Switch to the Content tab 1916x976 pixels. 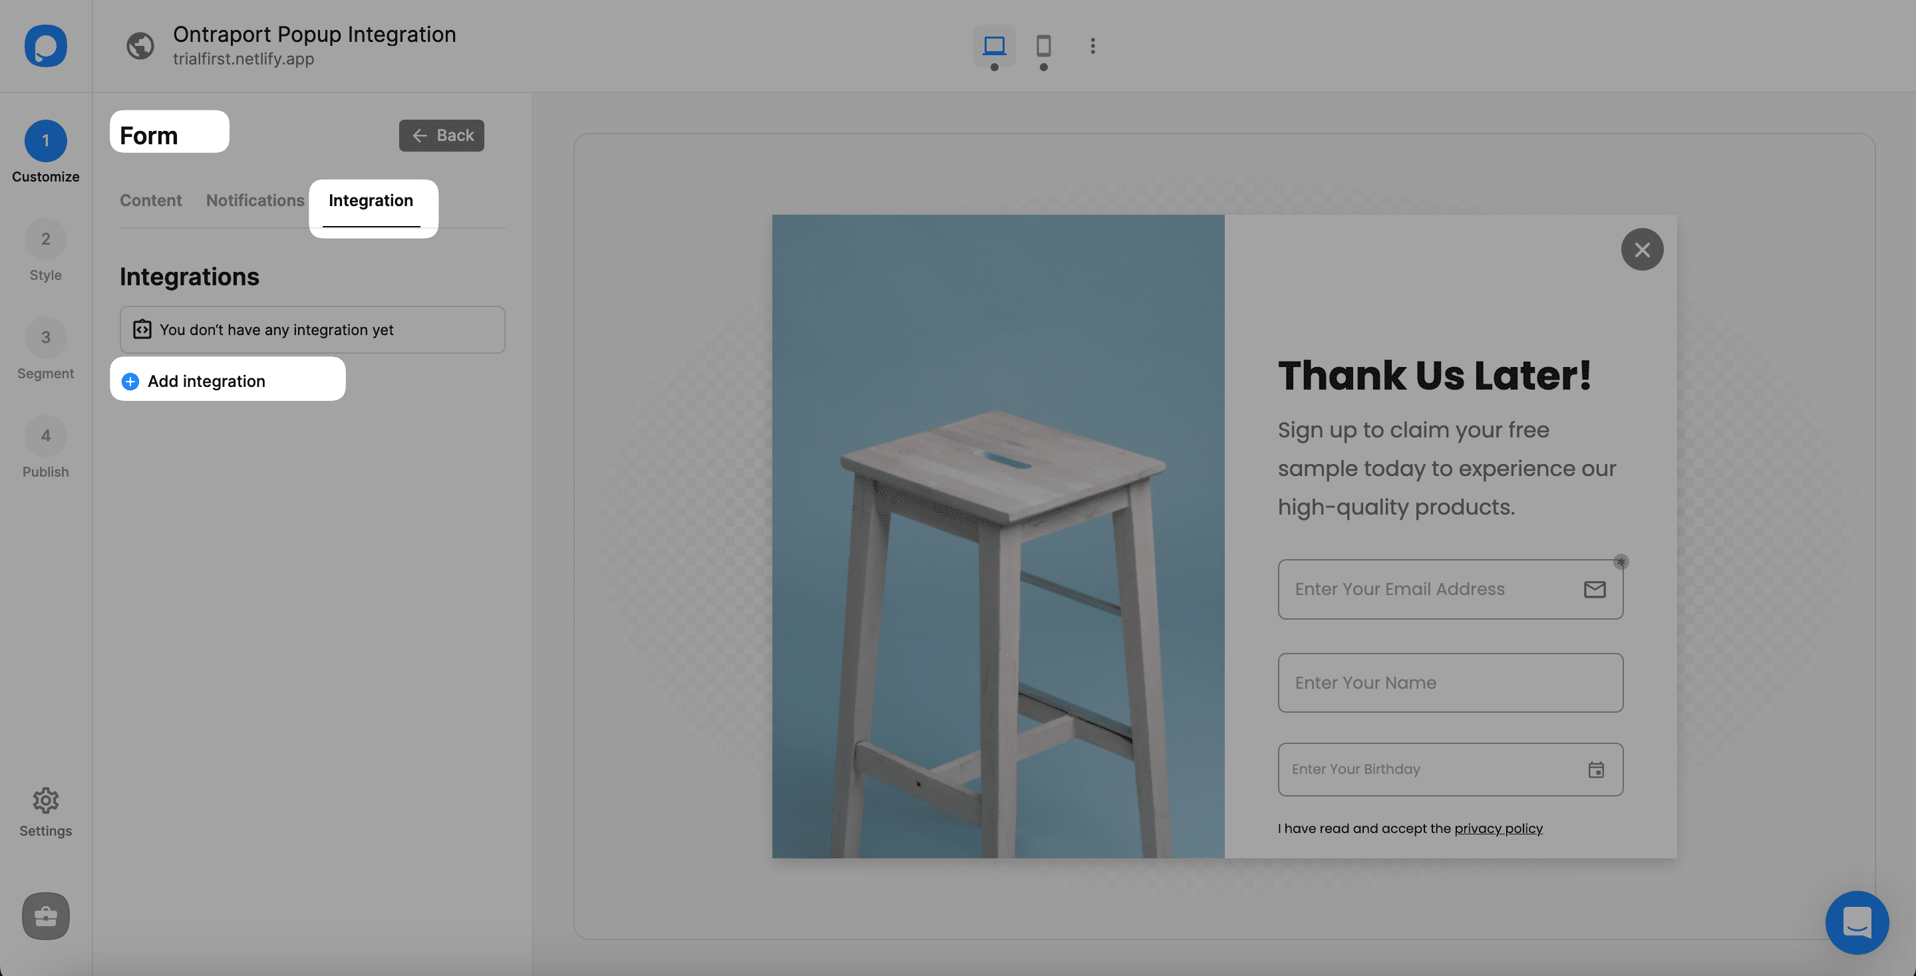point(150,199)
